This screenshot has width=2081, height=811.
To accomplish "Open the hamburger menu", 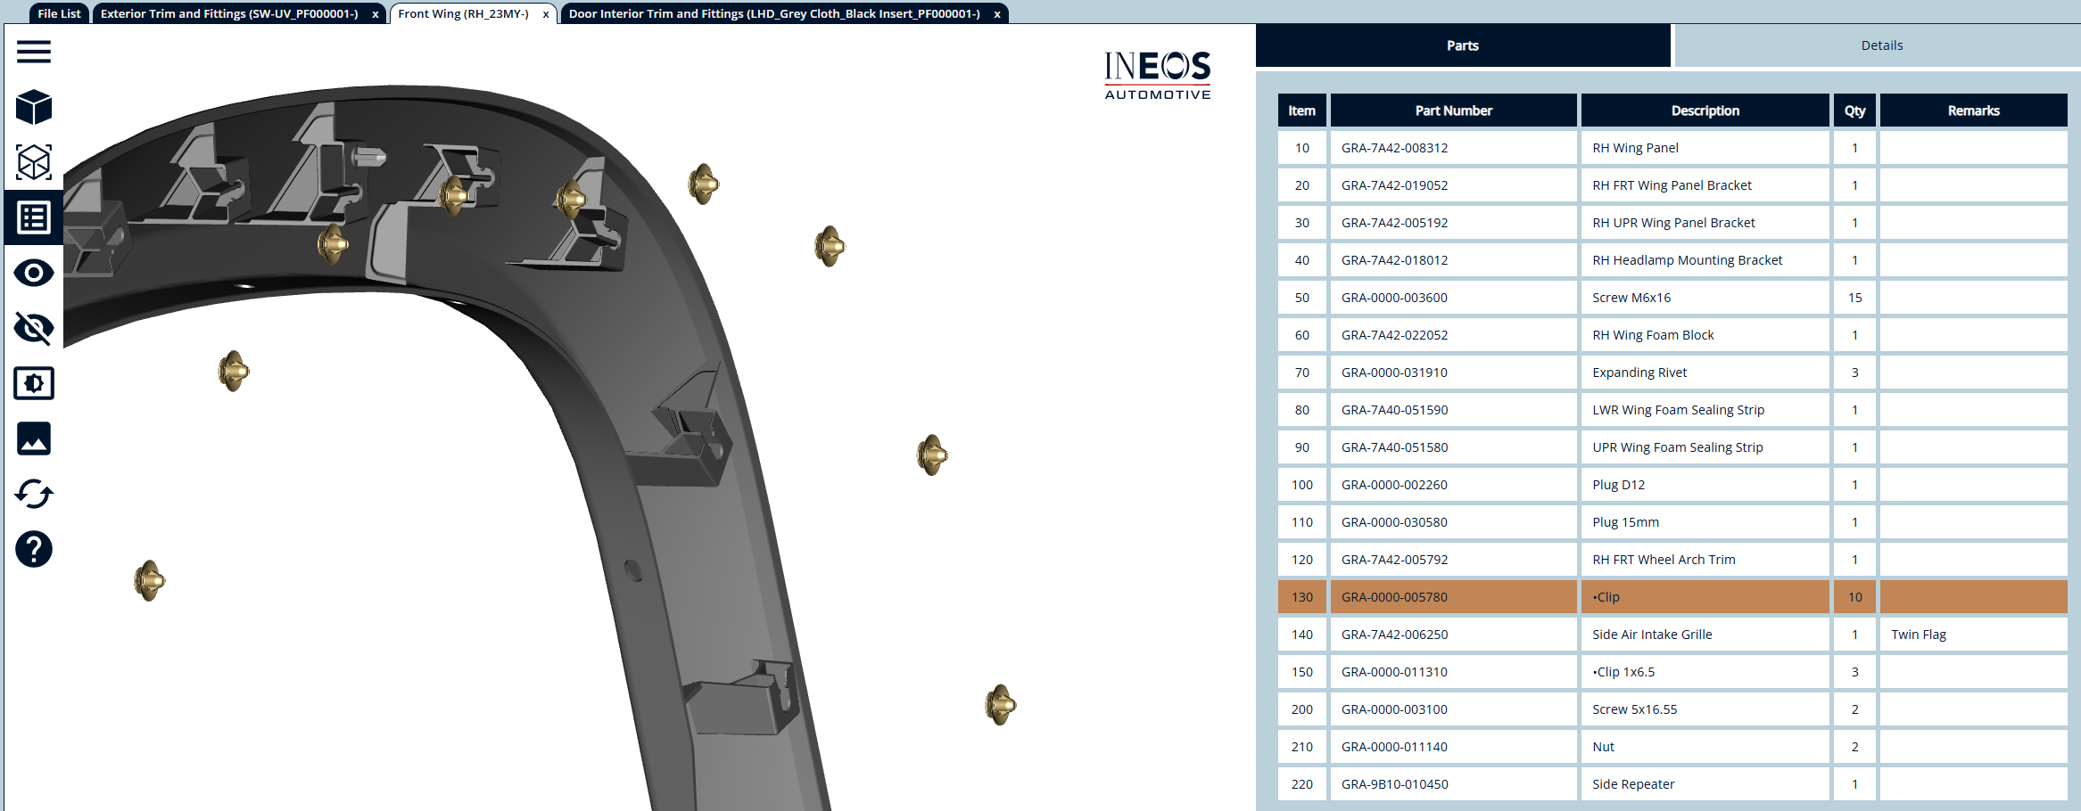I will [x=34, y=52].
